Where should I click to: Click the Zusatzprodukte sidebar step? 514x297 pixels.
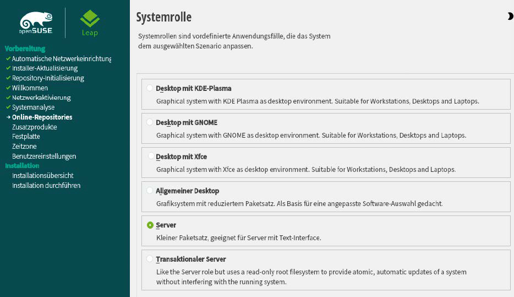34,127
